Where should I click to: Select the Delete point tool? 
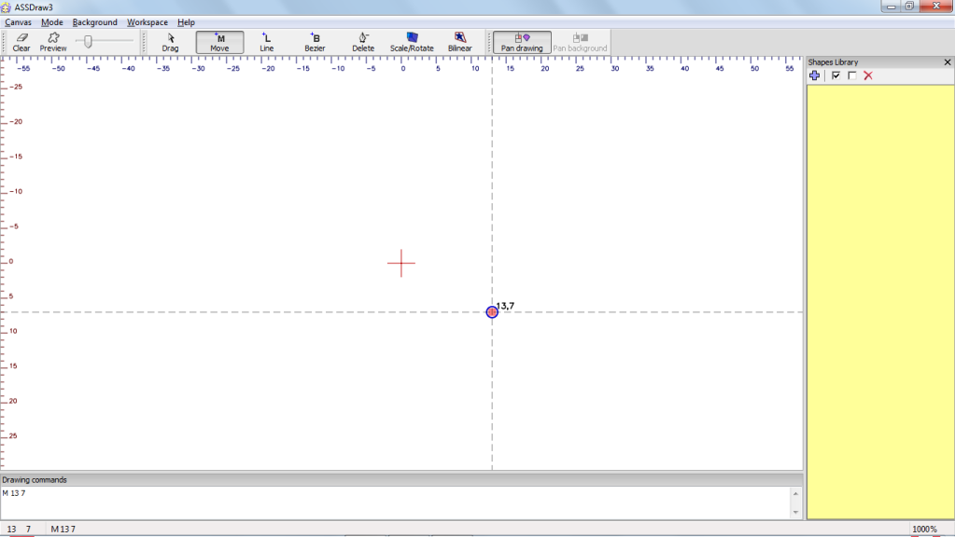tap(363, 42)
